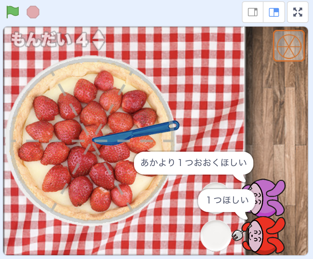Select the six-slice cut pattern icon
The width and height of the screenshot is (313, 259).
(289, 46)
